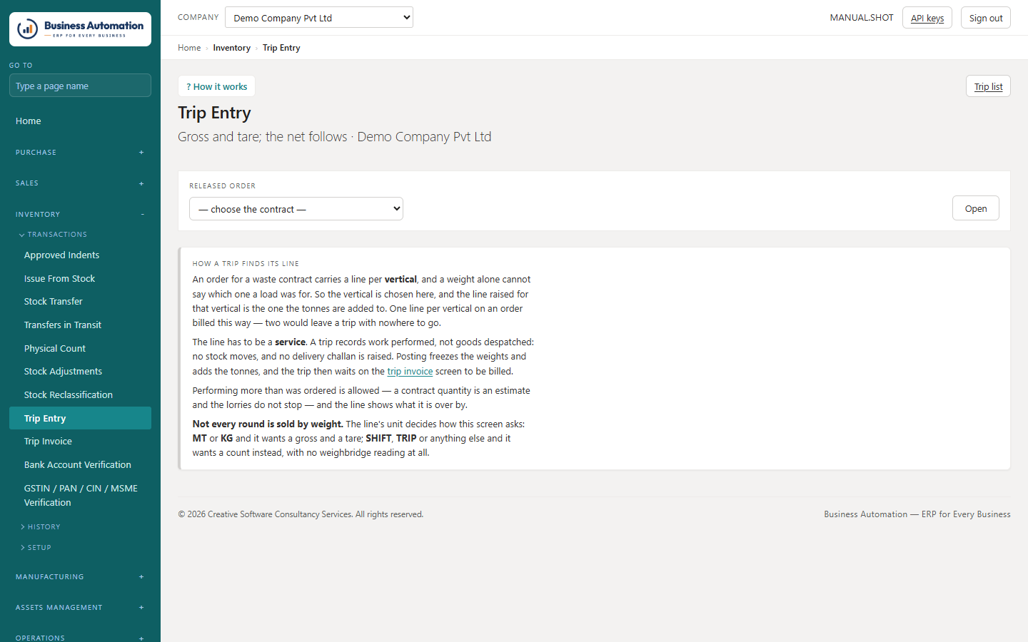Screen dimensions: 1028x642
Task: Click the Open button for released order
Action: tap(975, 208)
